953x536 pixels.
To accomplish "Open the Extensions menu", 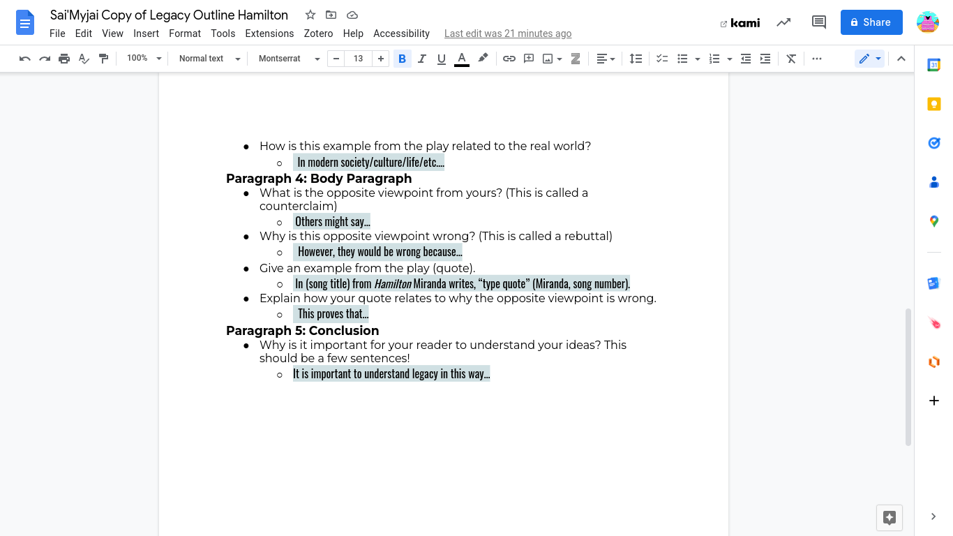I will (x=269, y=33).
